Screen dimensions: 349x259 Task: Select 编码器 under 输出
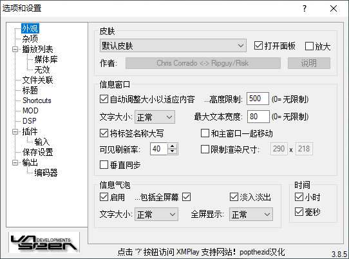click(46, 173)
